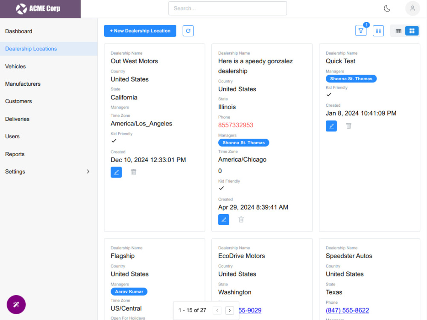This screenshot has width=427, height=320.
Task: Click America/Los_Angeles time zone value
Action: coord(141,124)
